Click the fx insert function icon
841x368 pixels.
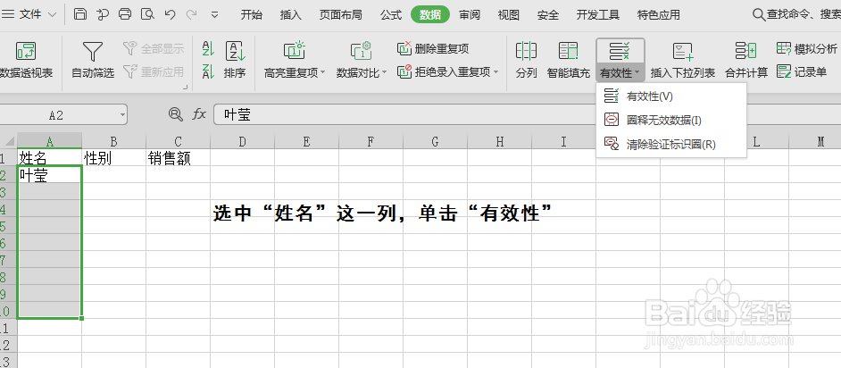pos(199,114)
